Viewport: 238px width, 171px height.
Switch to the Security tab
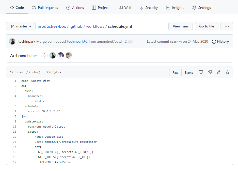click(x=149, y=8)
